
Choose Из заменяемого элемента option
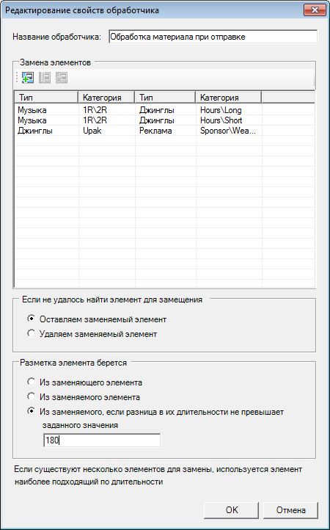[x=31, y=396]
